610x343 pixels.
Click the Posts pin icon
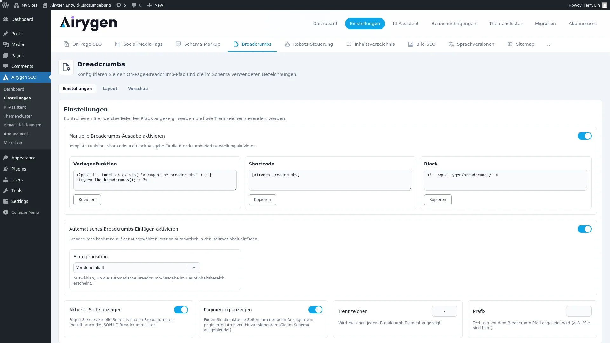pos(6,34)
